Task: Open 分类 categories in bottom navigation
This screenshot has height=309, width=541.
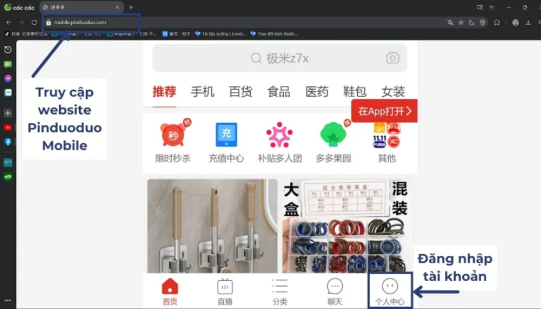Action: [x=280, y=292]
